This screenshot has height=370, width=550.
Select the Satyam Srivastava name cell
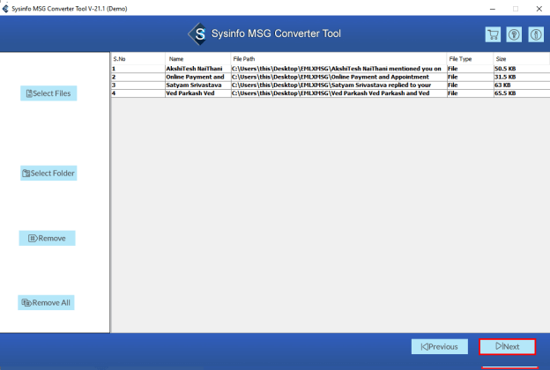[197, 85]
